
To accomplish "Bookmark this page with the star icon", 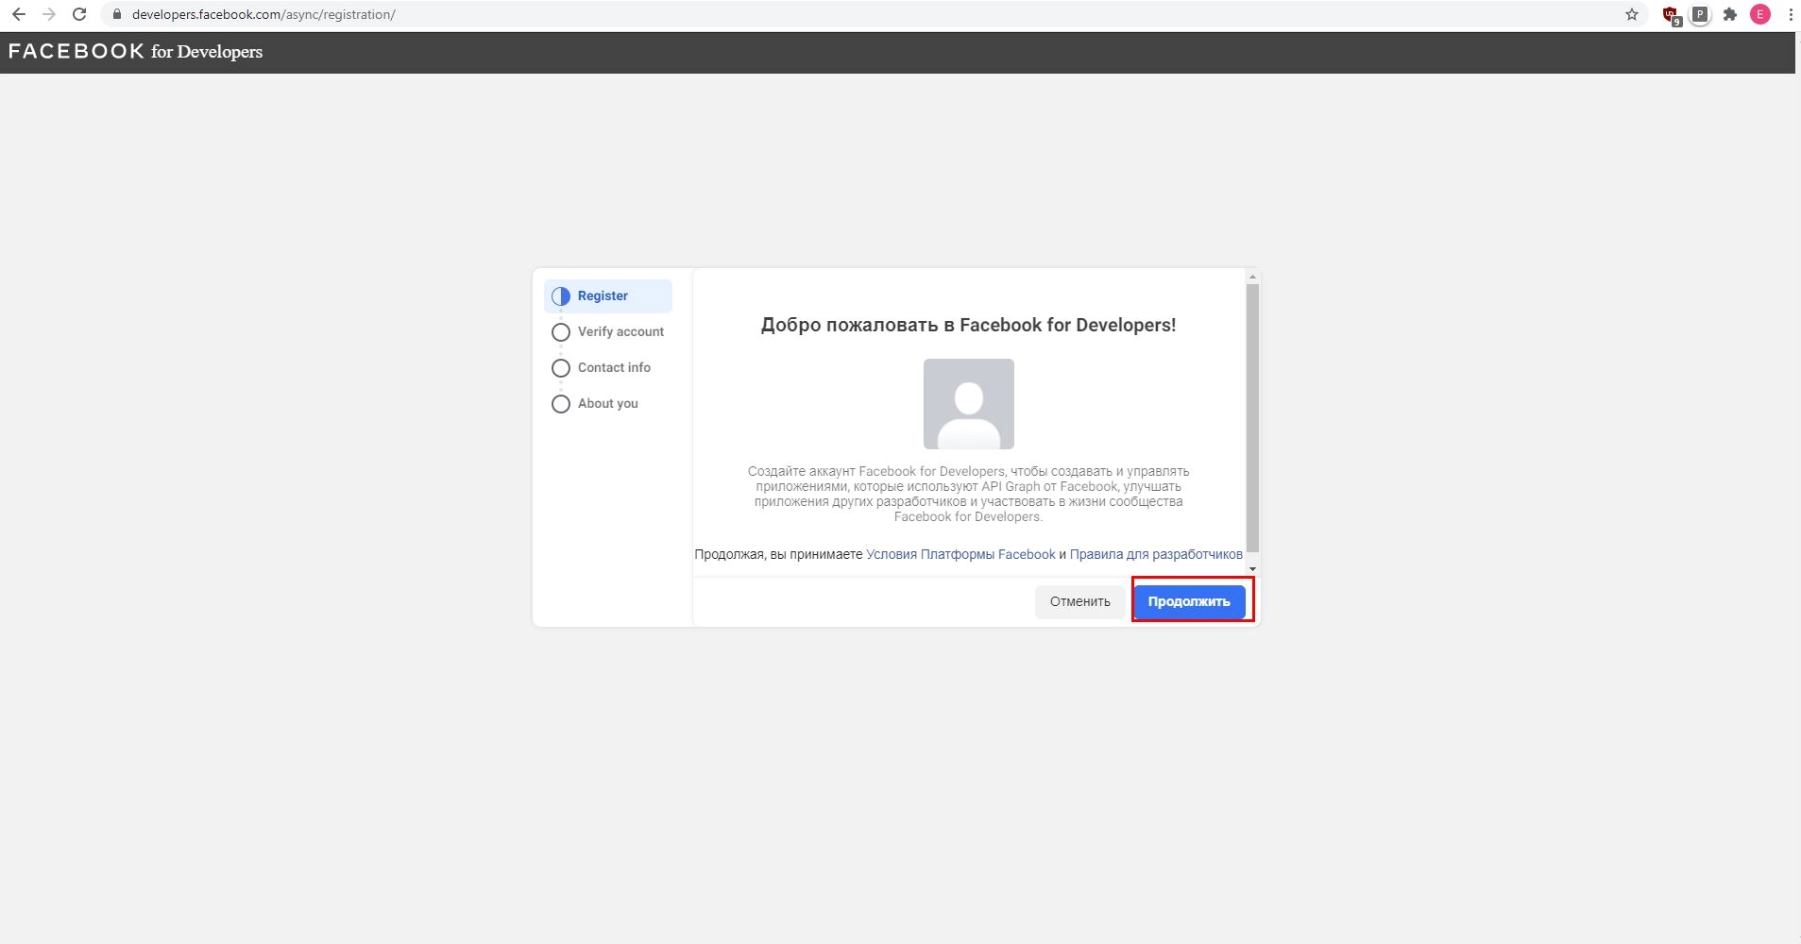I will pos(1631,14).
